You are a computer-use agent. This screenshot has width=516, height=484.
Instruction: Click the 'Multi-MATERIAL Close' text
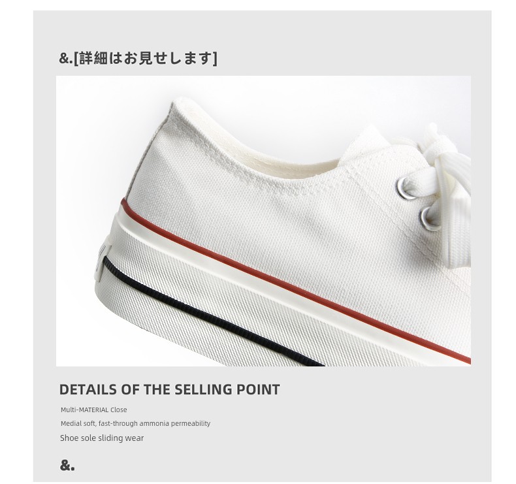point(94,410)
